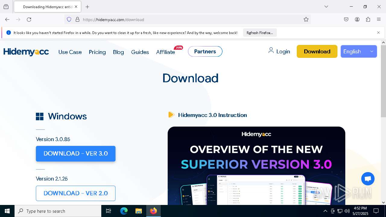Go back with the back arrow
This screenshot has height=217, width=386.
pos(7,20)
